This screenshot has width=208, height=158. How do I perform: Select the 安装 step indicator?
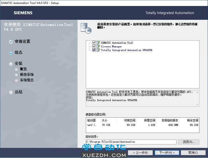11,64
